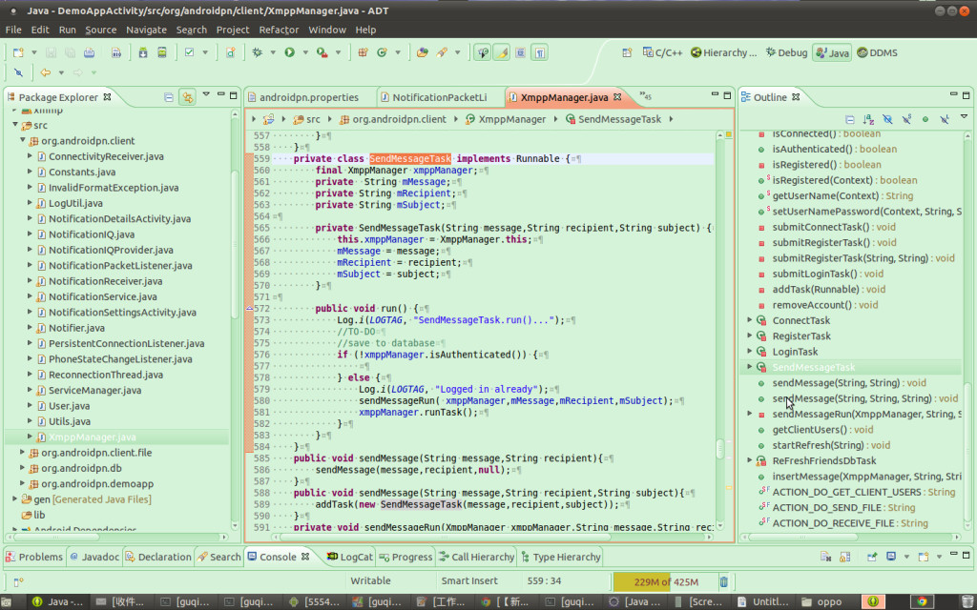Image resolution: width=977 pixels, height=610 pixels.
Task: Open the Android SDK Manager toolbar icon
Action: [x=142, y=53]
